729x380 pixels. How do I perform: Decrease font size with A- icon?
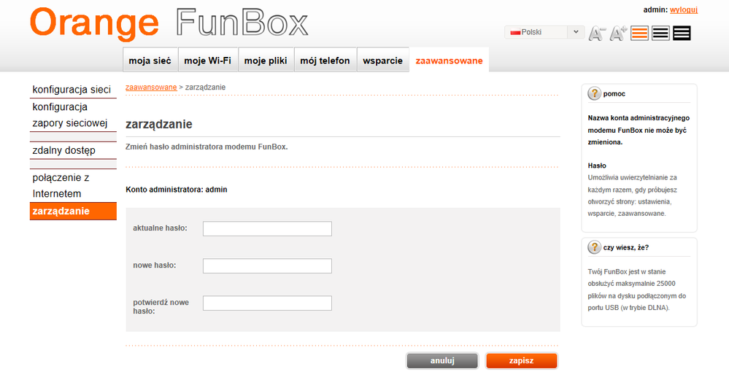click(597, 33)
